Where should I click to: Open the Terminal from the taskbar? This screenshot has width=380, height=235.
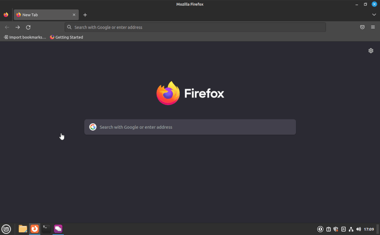pyautogui.click(x=46, y=229)
